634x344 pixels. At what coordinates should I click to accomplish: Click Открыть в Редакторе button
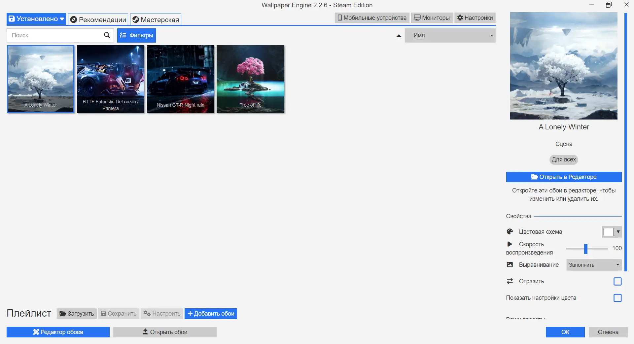click(x=564, y=177)
